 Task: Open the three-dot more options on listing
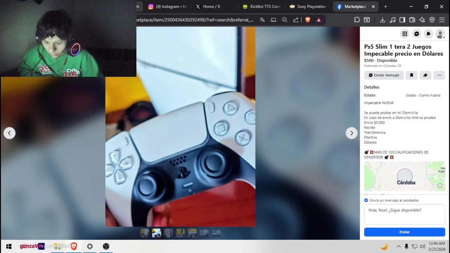click(x=439, y=75)
